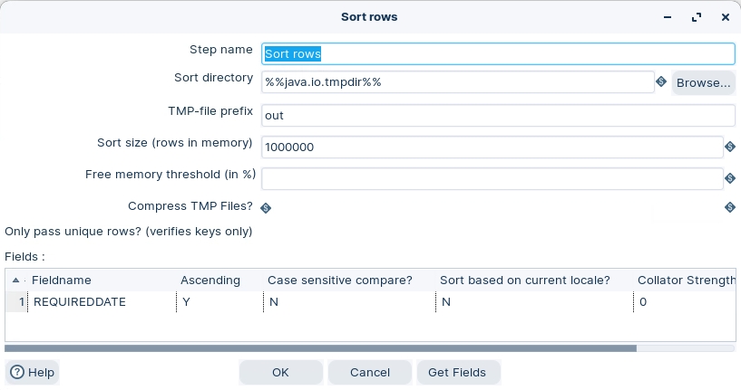The image size is (741, 390).
Task: Maximize the Sort rows dialog window
Action: click(x=697, y=17)
